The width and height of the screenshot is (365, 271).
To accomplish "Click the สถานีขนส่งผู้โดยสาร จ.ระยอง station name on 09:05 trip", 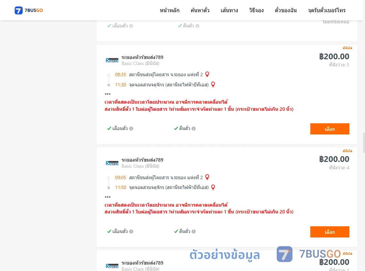I will point(166,178).
